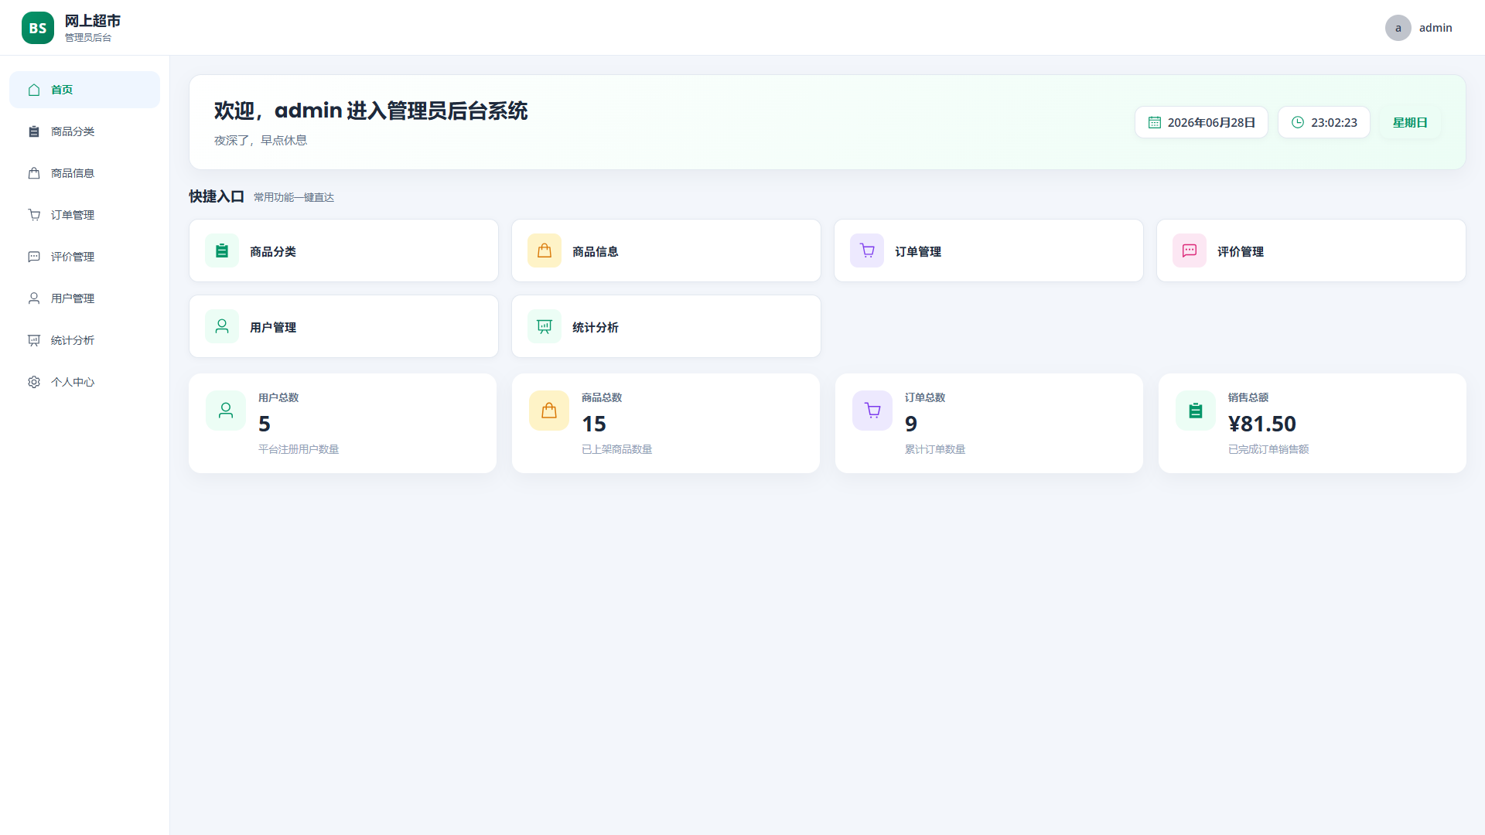The image size is (1485, 835).
Task: Click the green clipboard icon in 商品分类 shortcut card
Action: [x=222, y=250]
